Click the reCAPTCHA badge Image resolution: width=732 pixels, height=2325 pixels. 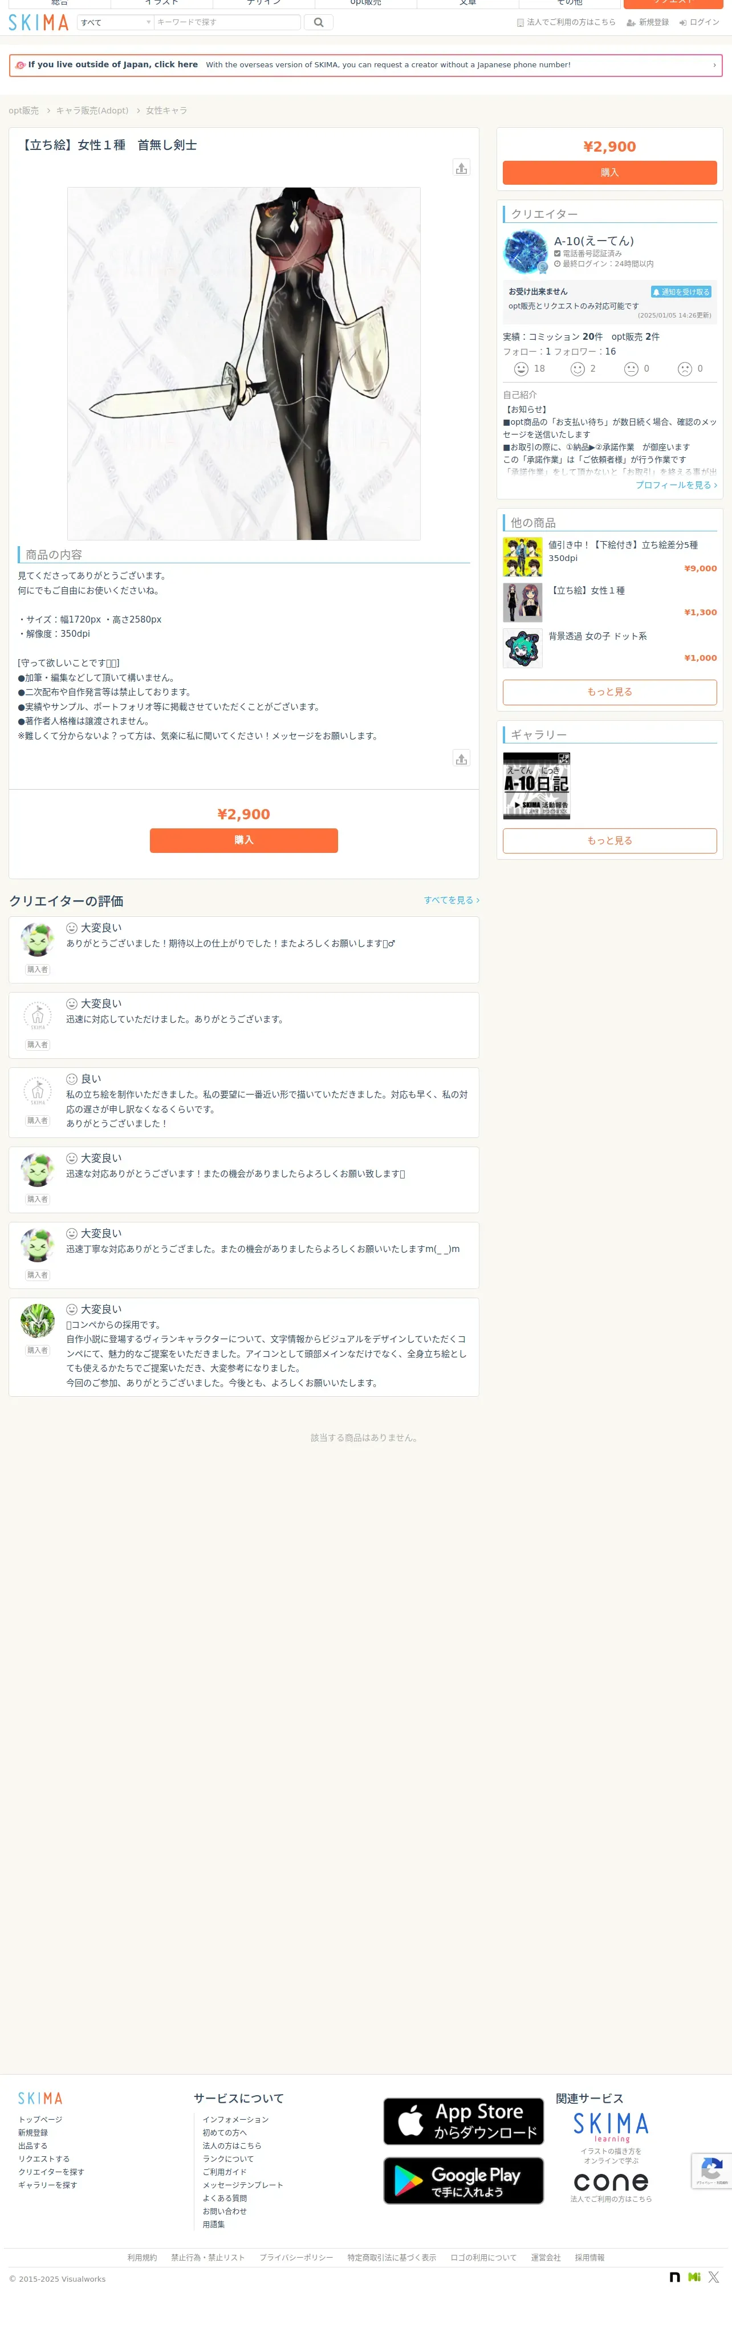[712, 2170]
